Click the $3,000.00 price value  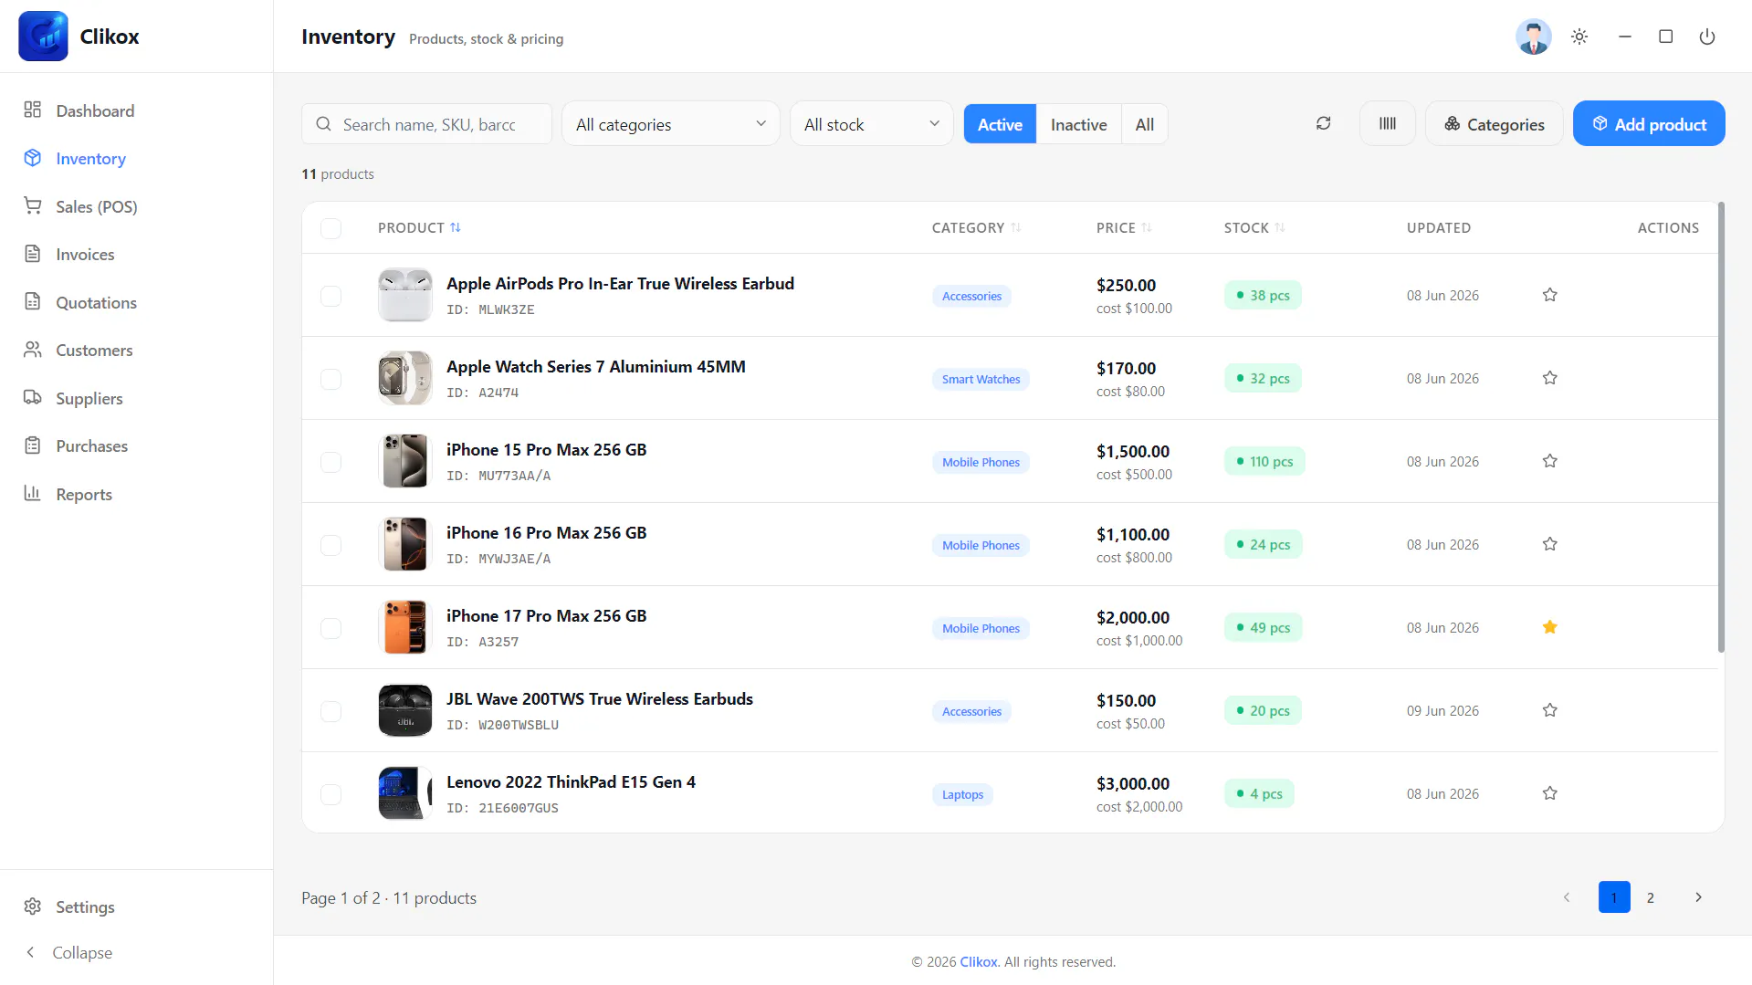coord(1133,783)
